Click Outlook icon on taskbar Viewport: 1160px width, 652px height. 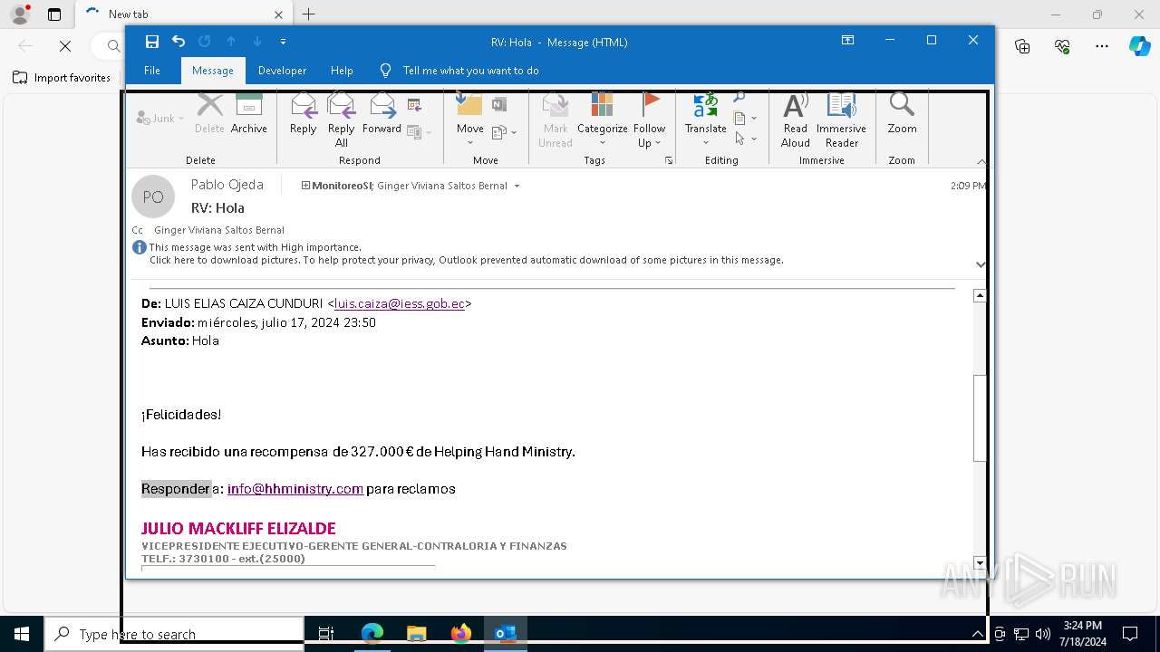[x=505, y=634]
